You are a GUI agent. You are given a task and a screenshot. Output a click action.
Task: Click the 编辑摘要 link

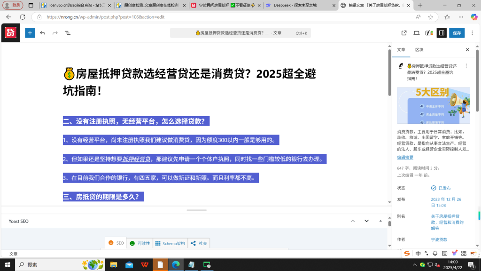coord(405,157)
